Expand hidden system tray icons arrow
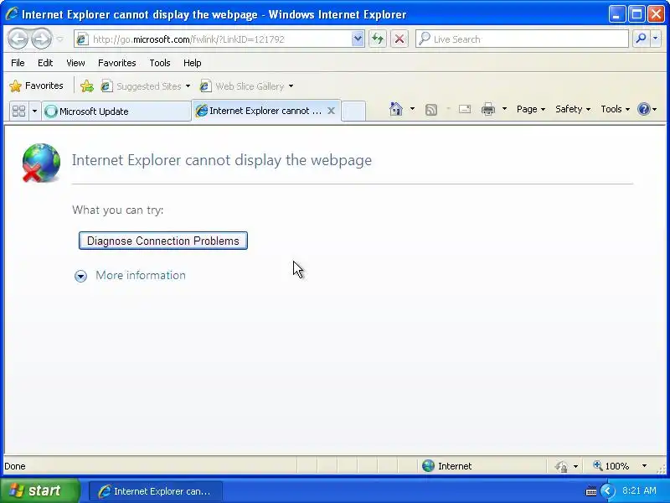The width and height of the screenshot is (670, 503). [x=607, y=491]
